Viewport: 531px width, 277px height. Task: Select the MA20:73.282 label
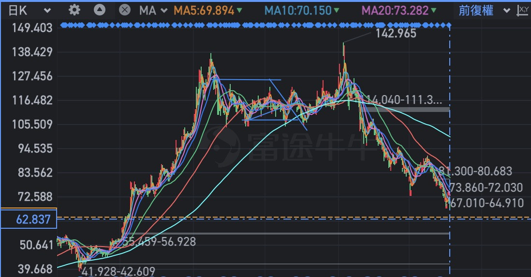coord(395,11)
